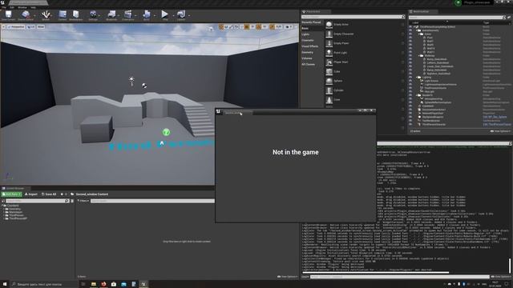Select the Empty Pawn actor icon

[329, 43]
